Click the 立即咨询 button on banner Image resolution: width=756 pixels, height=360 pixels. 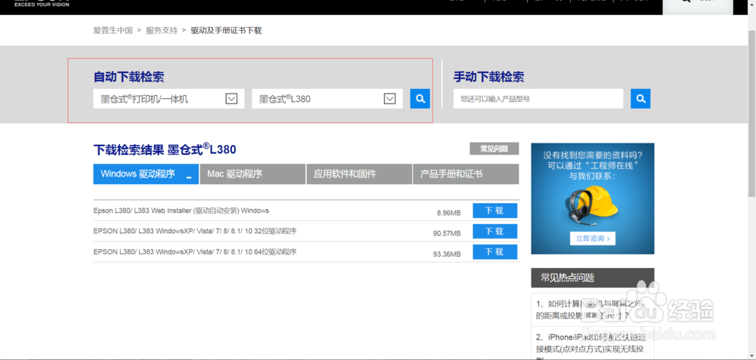click(x=593, y=238)
